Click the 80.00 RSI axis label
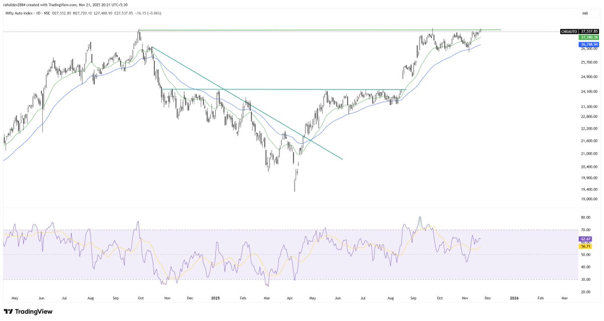 click(586, 218)
